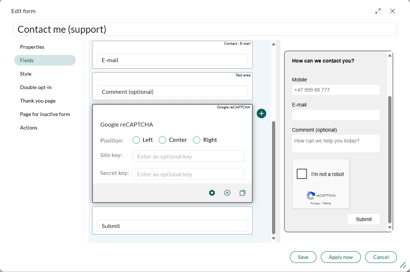Open reCAPTCHA field settings gear icon
Screen dimensions: 410x272
tap(212, 193)
